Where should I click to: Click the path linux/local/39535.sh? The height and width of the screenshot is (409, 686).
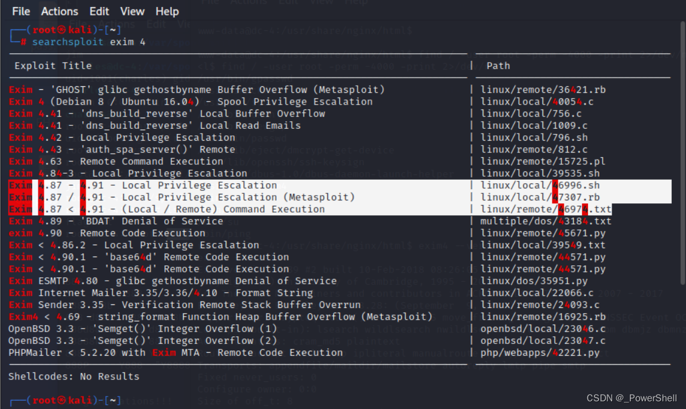540,173
